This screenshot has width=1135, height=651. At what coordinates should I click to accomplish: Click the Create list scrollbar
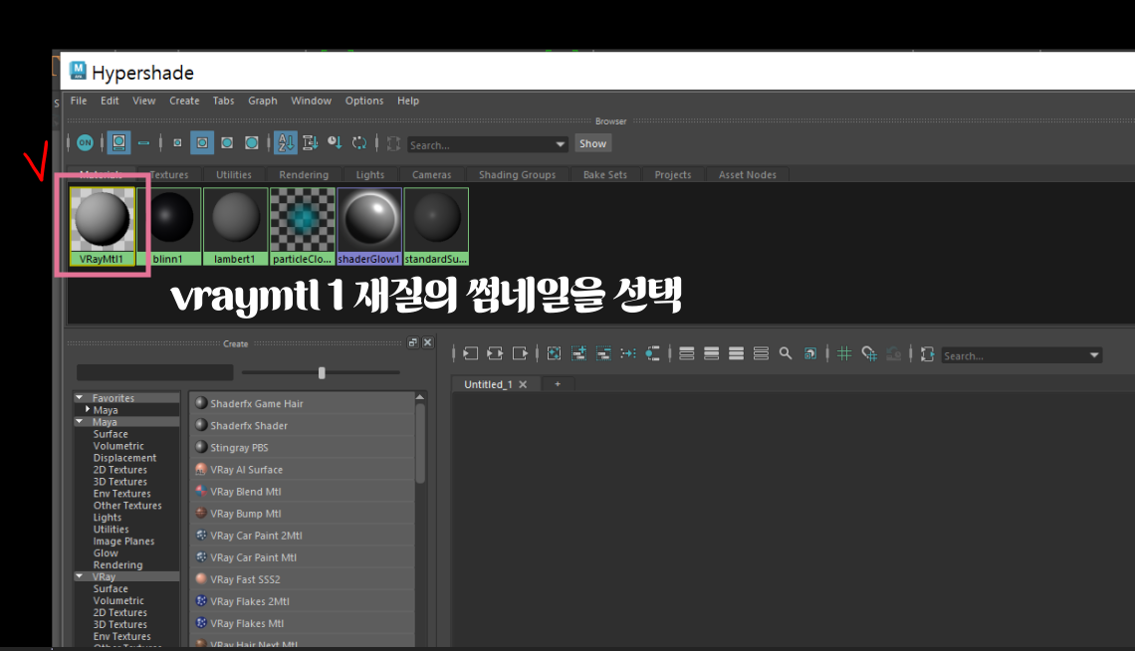(x=420, y=443)
